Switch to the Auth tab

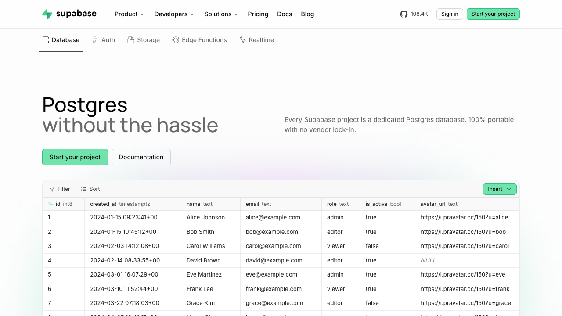(x=103, y=40)
